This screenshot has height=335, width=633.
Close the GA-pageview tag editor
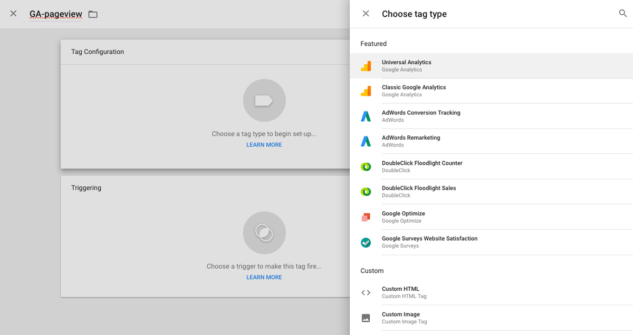click(x=13, y=14)
